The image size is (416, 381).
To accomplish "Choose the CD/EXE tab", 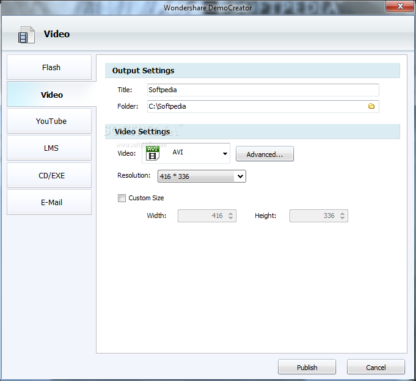I will coord(49,175).
